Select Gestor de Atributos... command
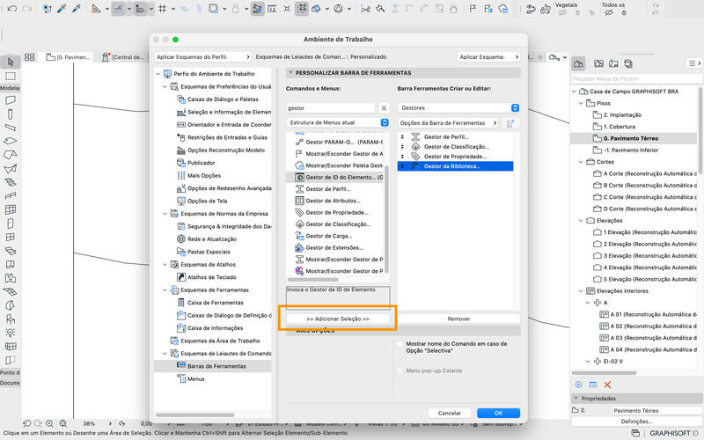 pos(334,201)
